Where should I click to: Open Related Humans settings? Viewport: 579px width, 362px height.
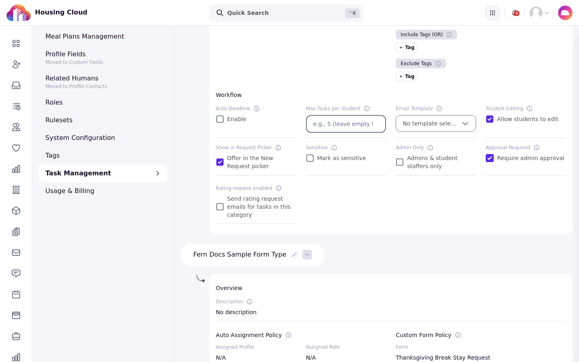(x=103, y=82)
